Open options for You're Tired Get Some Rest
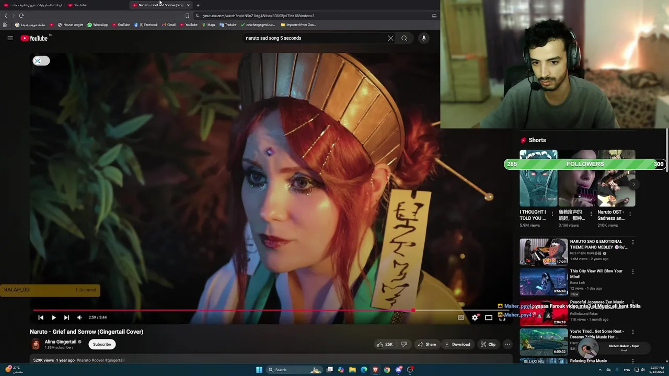Viewport: 669px width, 376px height. point(633,332)
